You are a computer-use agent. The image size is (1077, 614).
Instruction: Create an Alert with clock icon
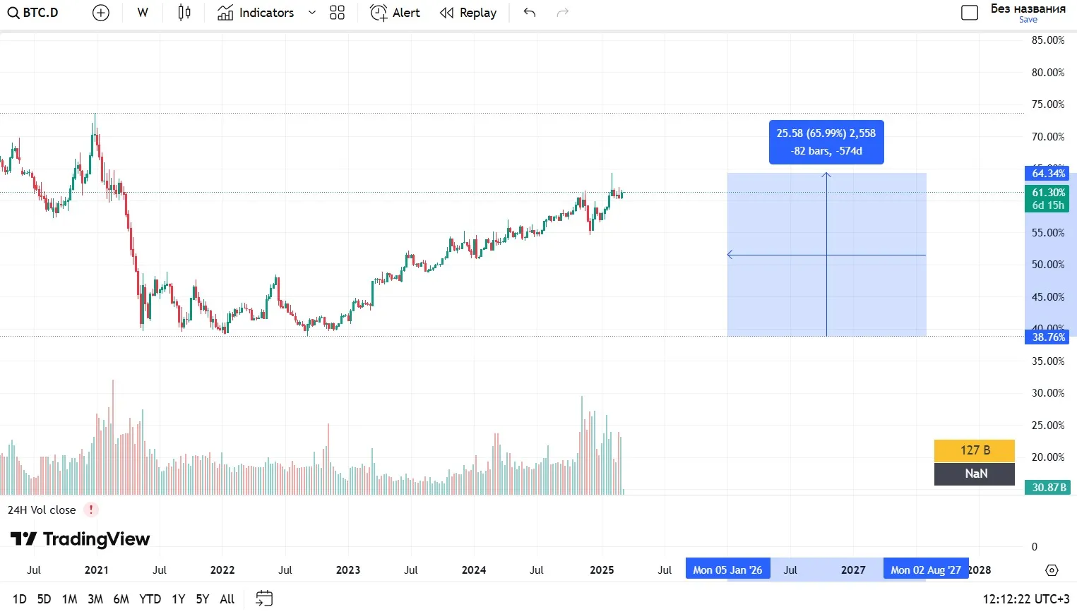click(395, 13)
